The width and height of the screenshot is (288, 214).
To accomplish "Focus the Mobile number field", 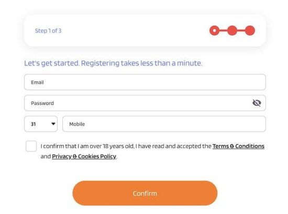I will [164, 124].
